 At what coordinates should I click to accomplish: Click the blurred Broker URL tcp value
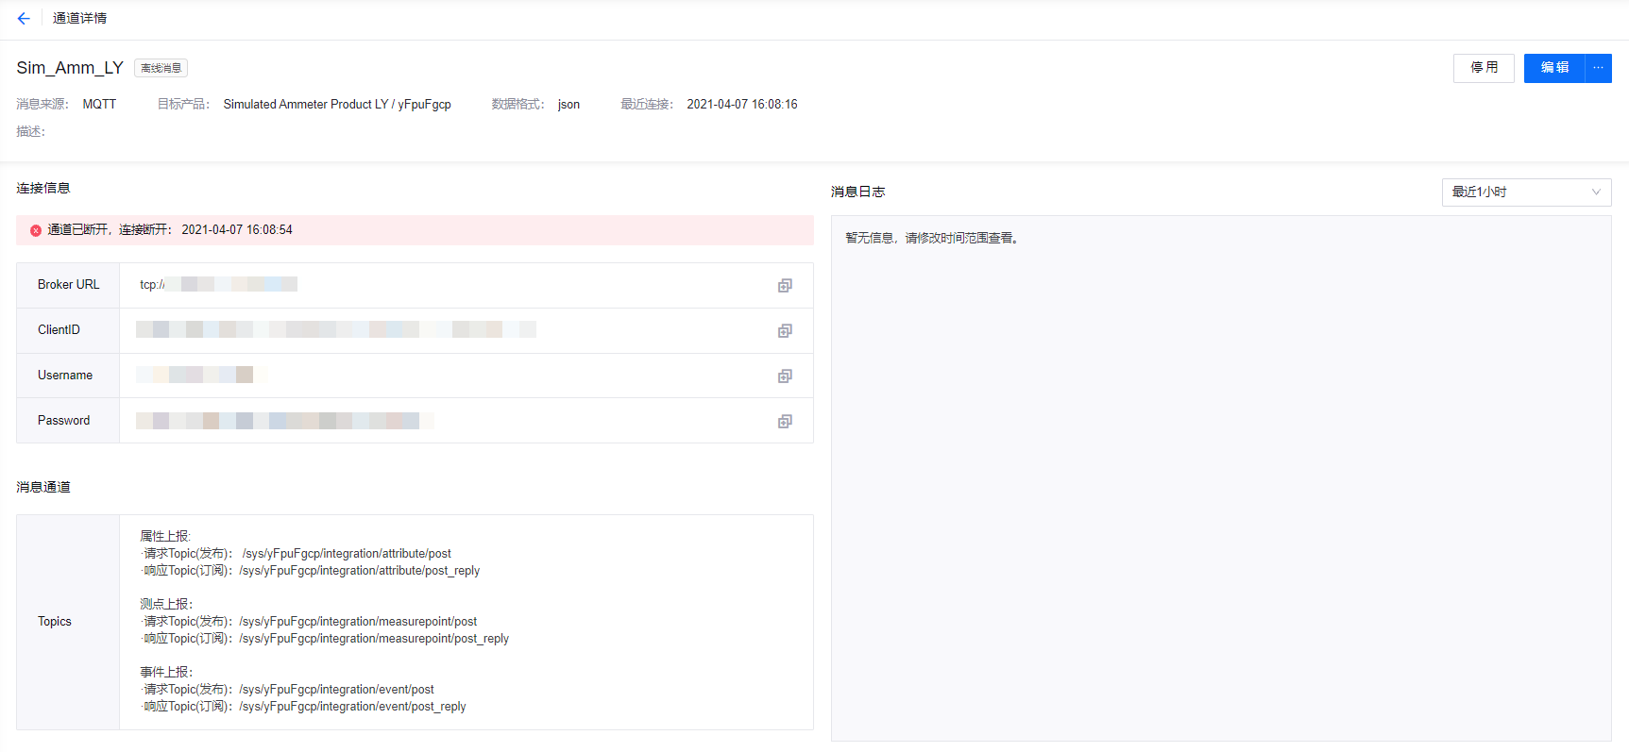(x=218, y=284)
